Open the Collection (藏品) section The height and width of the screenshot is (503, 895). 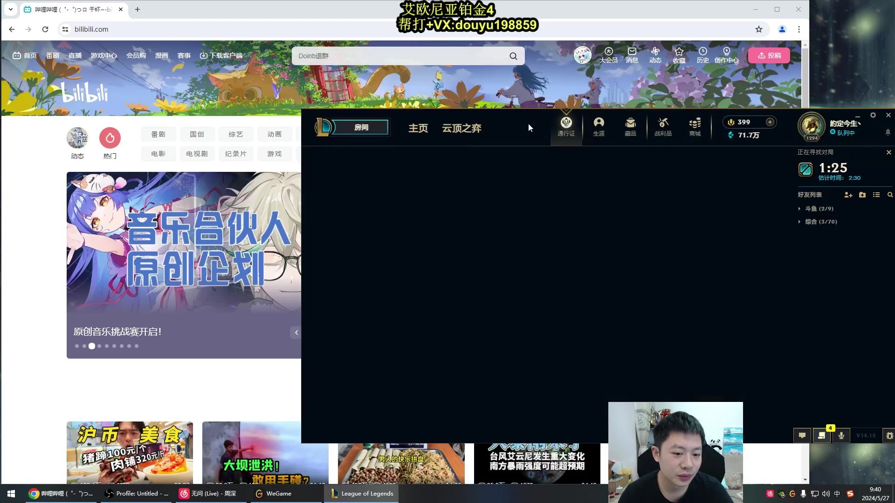pyautogui.click(x=630, y=127)
